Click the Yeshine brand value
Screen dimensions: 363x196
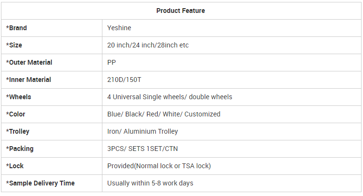[119, 28]
